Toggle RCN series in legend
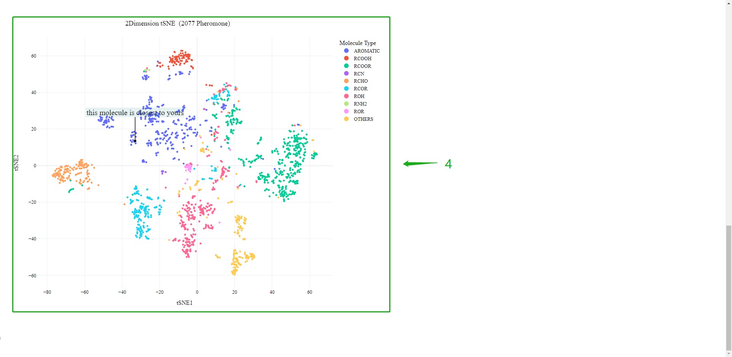Image resolution: width=732 pixels, height=357 pixels. point(354,74)
